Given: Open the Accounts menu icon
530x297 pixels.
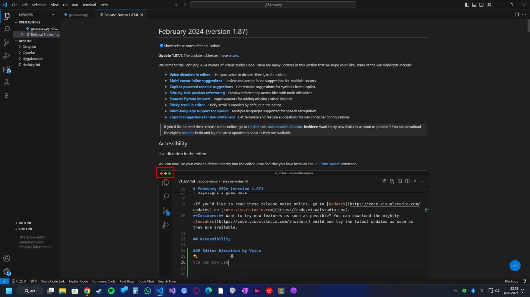Looking at the screenshot, I should (x=7, y=258).
